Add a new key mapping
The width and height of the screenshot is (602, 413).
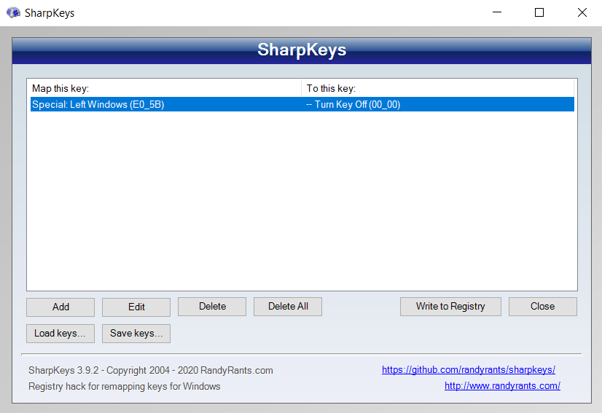point(60,307)
